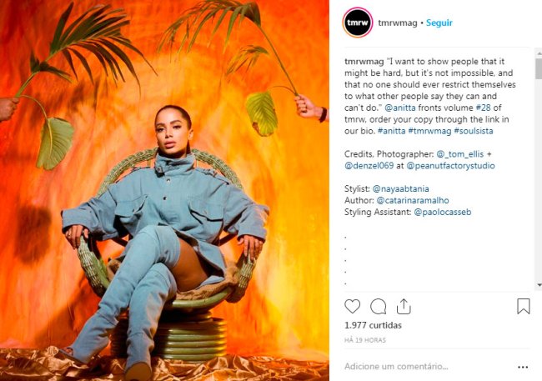Screen dimensions: 542x381
Task: Open comments with speech bubble icon
Action: coord(379,306)
